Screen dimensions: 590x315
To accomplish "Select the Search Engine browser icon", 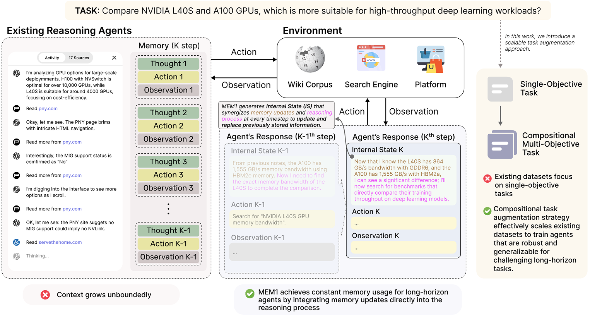I will (371, 58).
